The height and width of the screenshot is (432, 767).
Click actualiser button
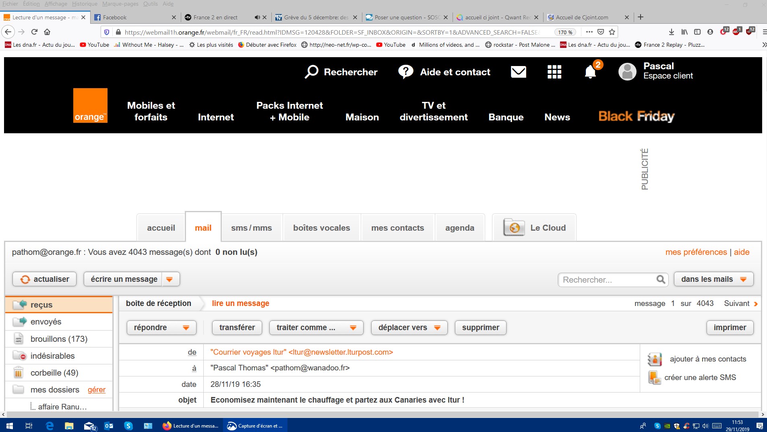(x=44, y=279)
